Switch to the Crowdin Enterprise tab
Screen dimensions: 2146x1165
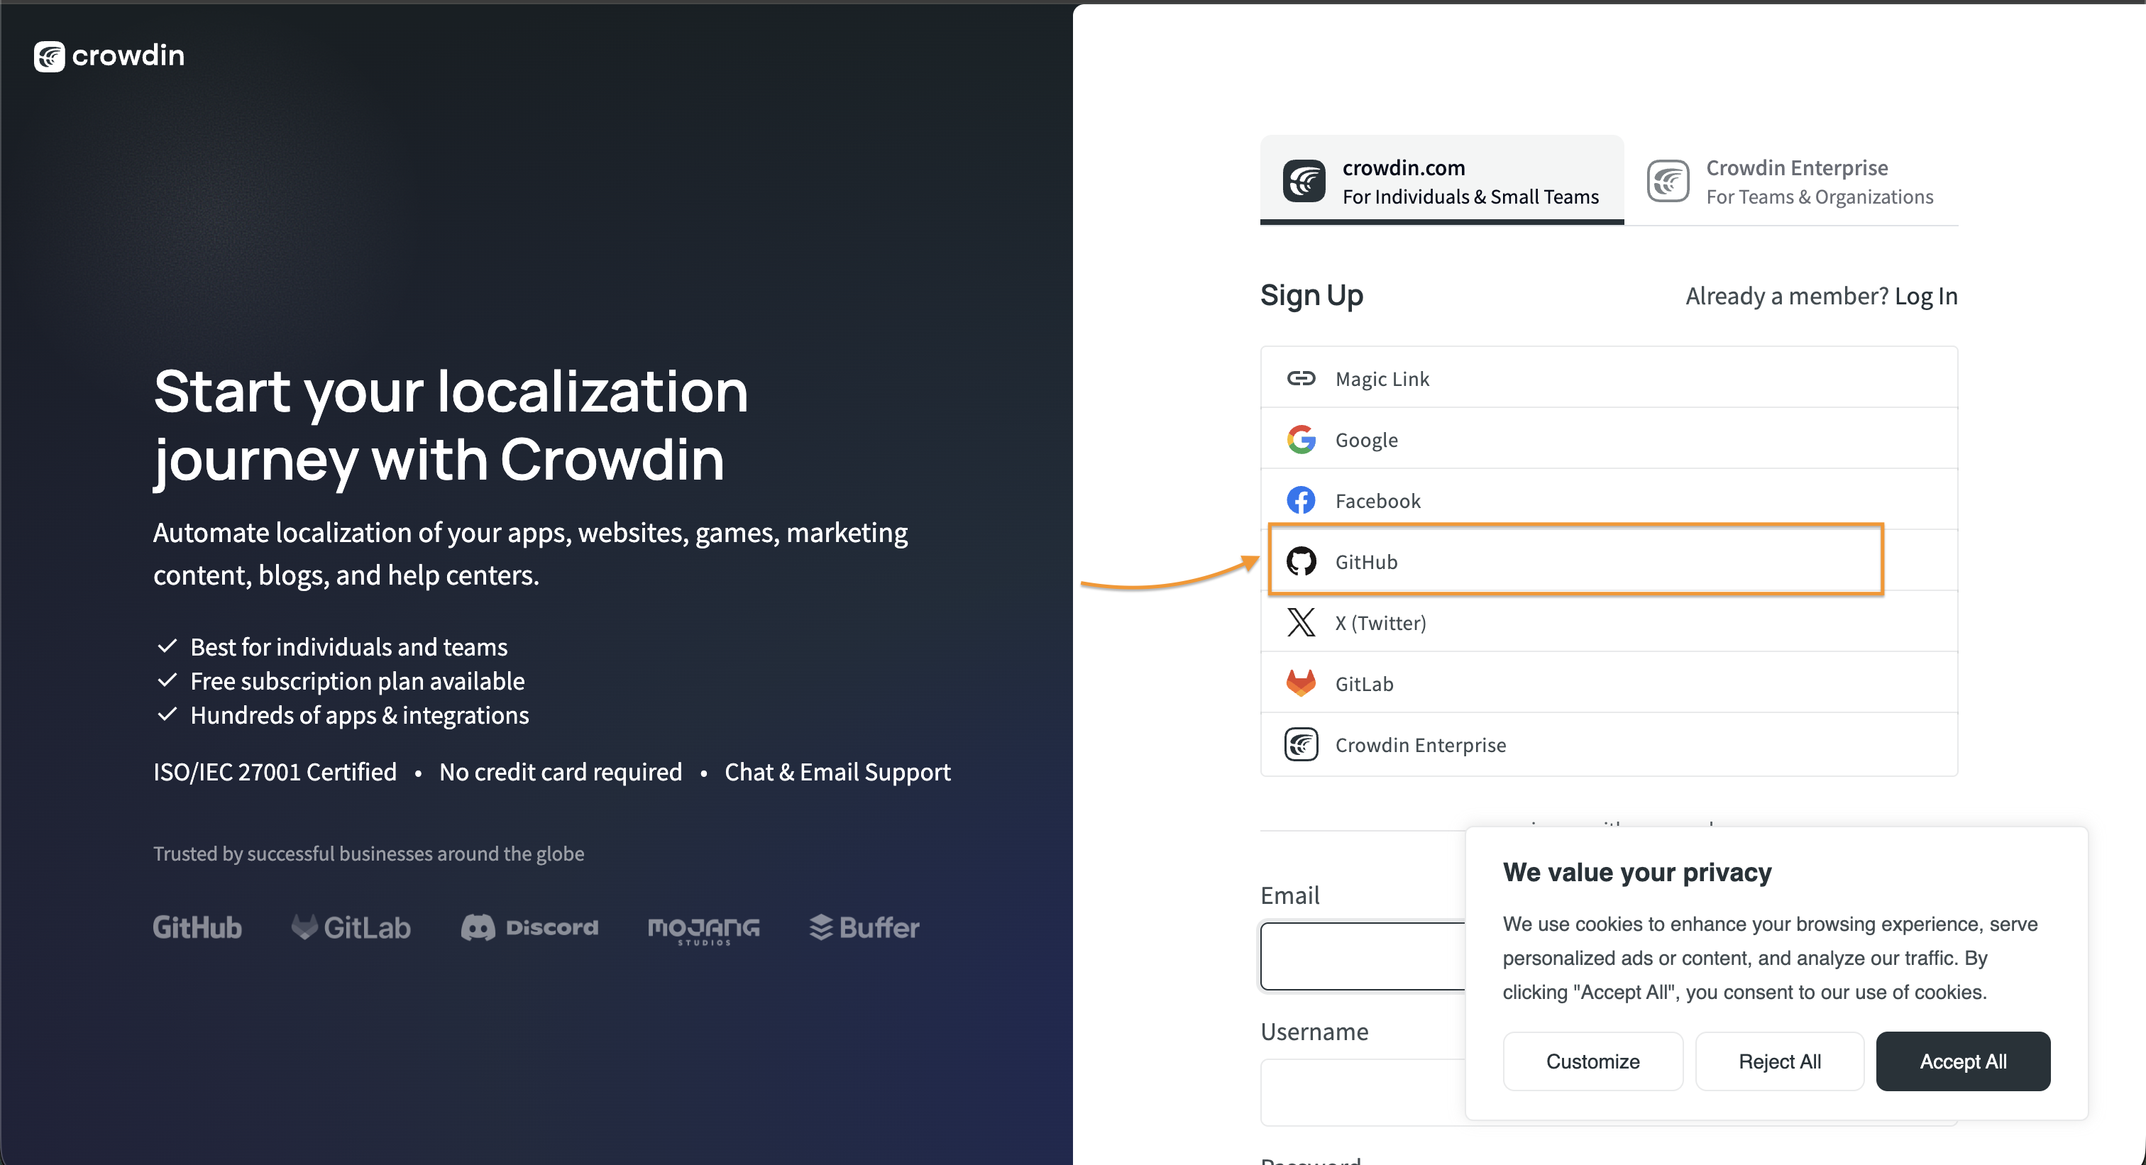click(1791, 181)
